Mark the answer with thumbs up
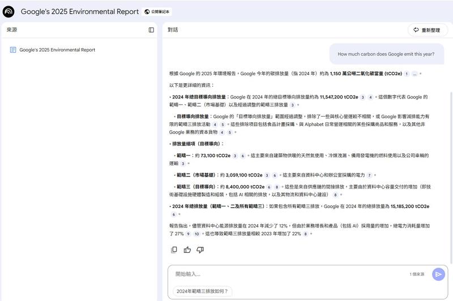 187,250
